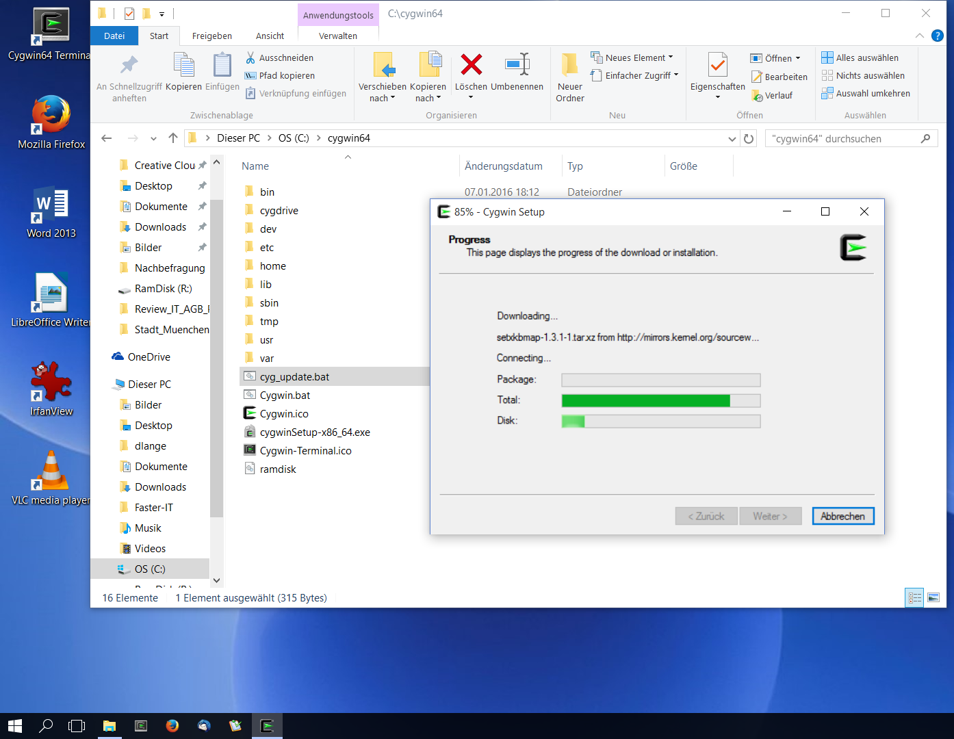954x739 pixels.
Task: Go up one folder level arrow
Action: click(173, 138)
